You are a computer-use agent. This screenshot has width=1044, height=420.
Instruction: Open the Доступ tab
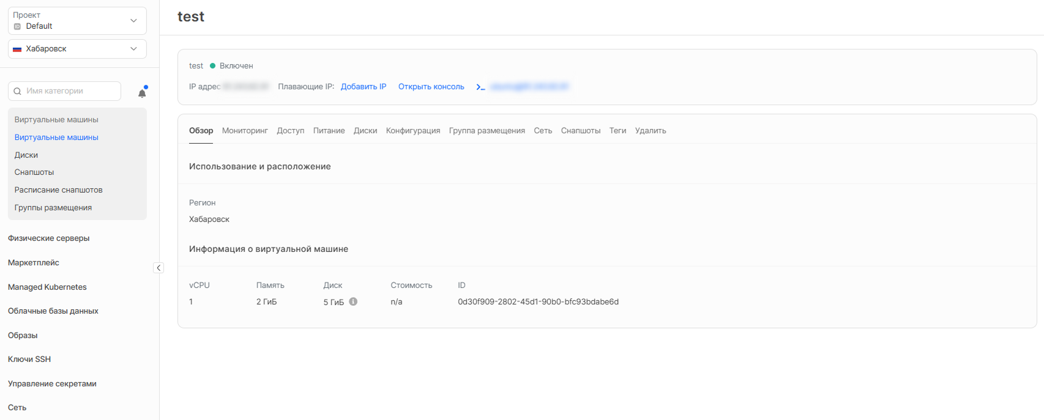(290, 131)
